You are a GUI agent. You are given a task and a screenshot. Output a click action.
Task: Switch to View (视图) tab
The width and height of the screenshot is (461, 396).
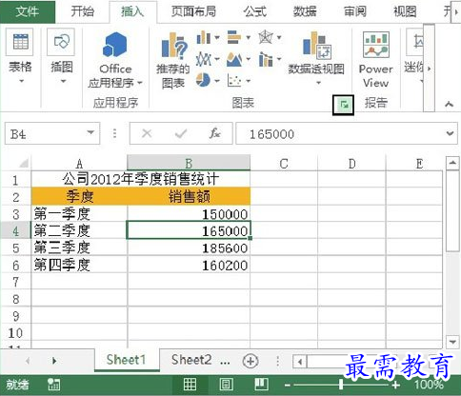pyautogui.click(x=405, y=11)
